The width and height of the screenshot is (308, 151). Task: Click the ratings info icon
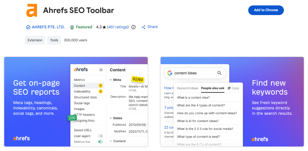click(133, 27)
